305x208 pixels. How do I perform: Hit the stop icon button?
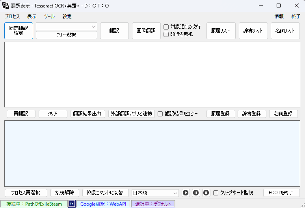click(x=206, y=193)
